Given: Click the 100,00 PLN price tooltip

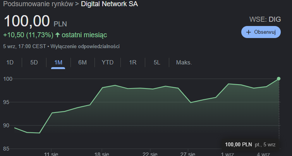Looking at the screenshot, I should (250, 144).
